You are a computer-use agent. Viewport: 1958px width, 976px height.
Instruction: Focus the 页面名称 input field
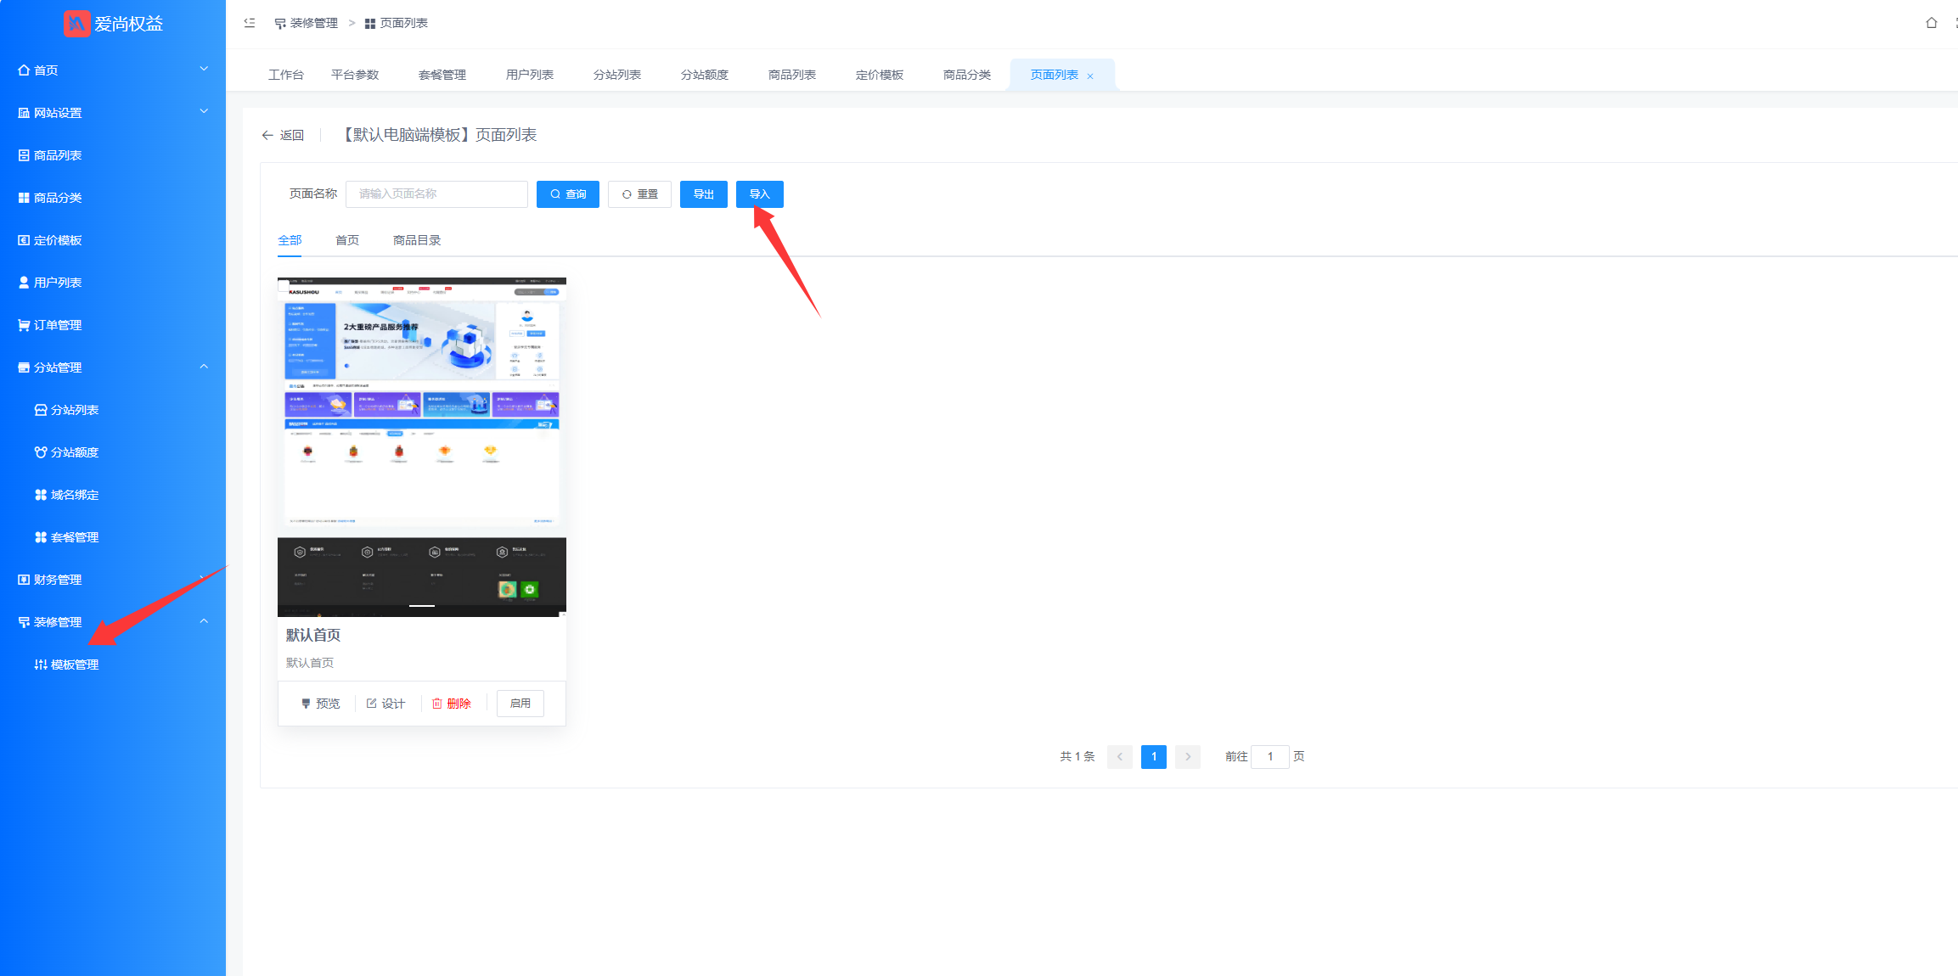(x=436, y=194)
